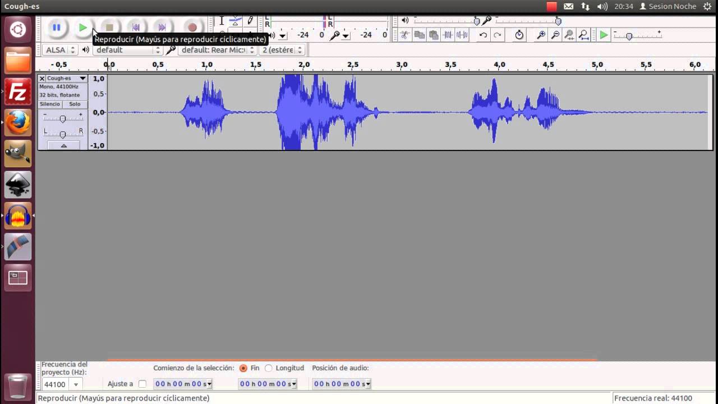
Task: Open the Ubuntu Dash home button
Action: pos(18,29)
